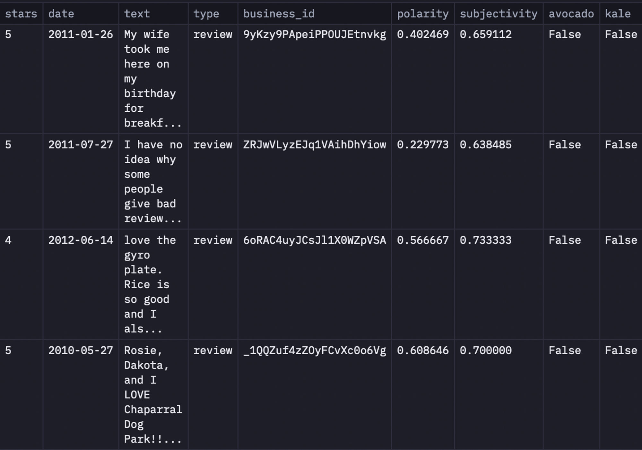
Task: Select the business_id column header
Action: 315,14
